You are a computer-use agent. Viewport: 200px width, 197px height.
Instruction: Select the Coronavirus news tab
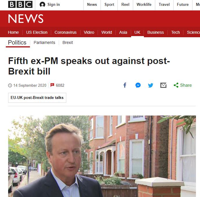coord(65,32)
